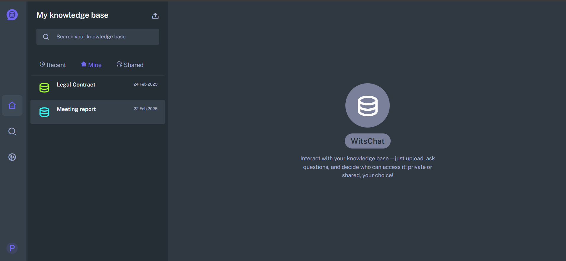
Task: Click the magnifier icon in search field
Action: point(46,37)
